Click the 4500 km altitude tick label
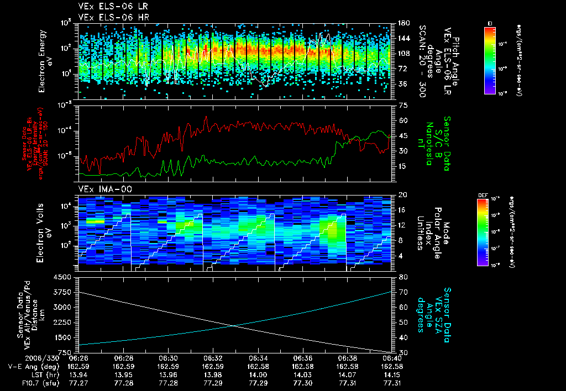The image size is (566, 391). click(x=62, y=277)
